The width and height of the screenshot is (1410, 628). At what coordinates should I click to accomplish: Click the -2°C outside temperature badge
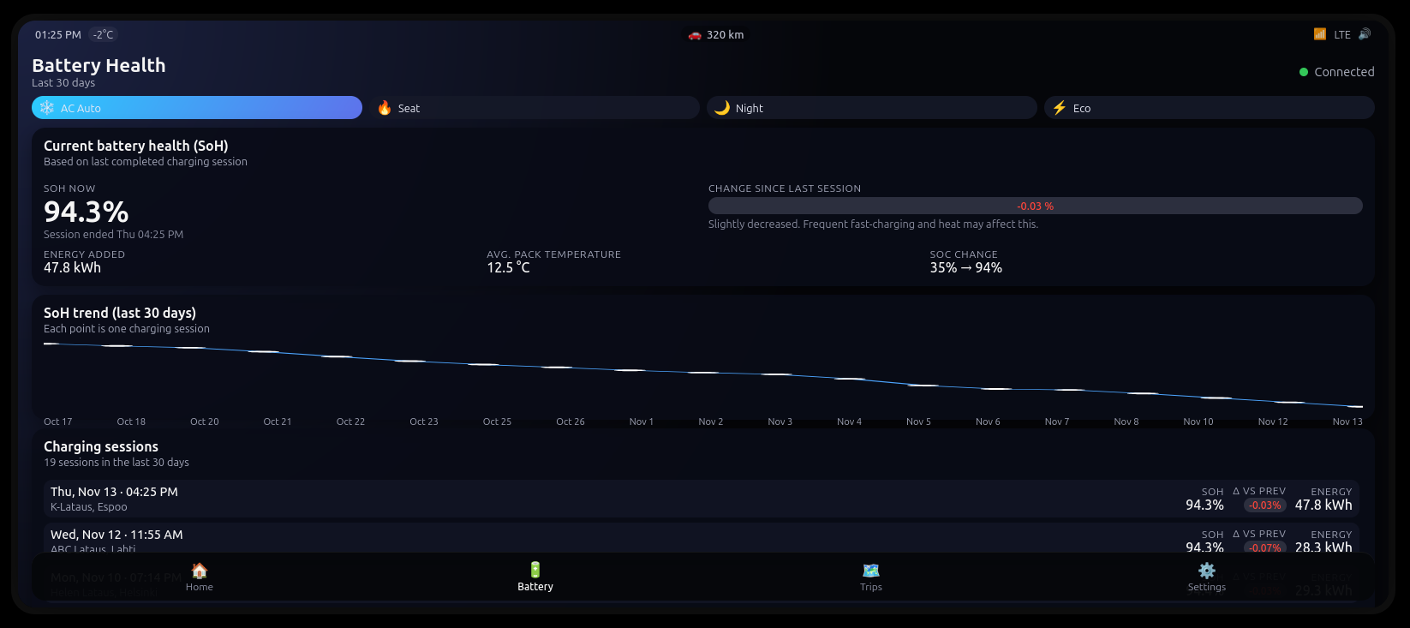(103, 35)
